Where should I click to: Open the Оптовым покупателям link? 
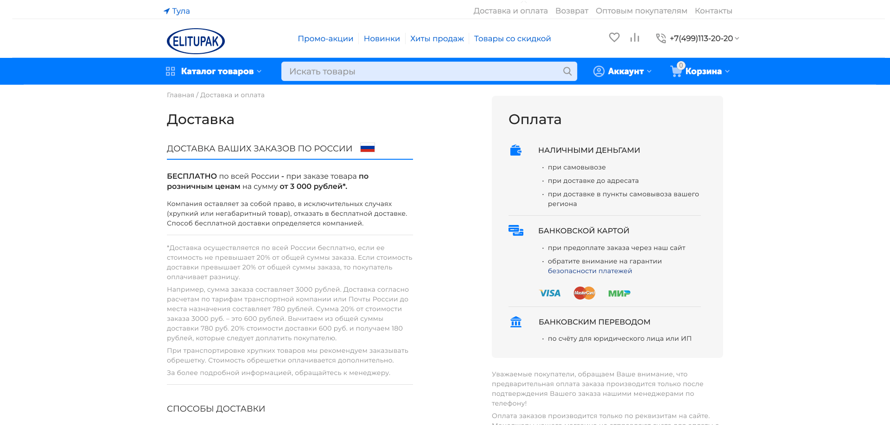(x=641, y=11)
